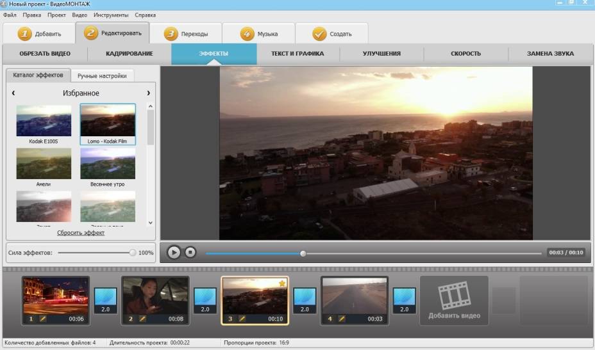Open the Текст и графика tab
595x350 pixels.
point(297,54)
